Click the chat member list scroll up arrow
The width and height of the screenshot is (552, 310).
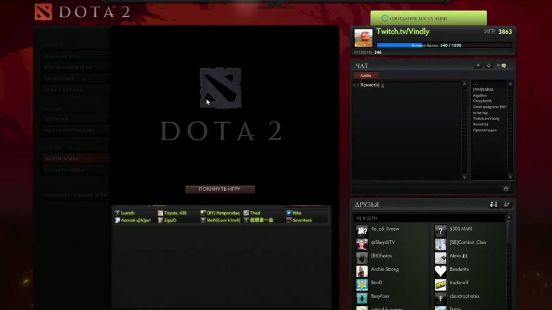pyautogui.click(x=510, y=84)
